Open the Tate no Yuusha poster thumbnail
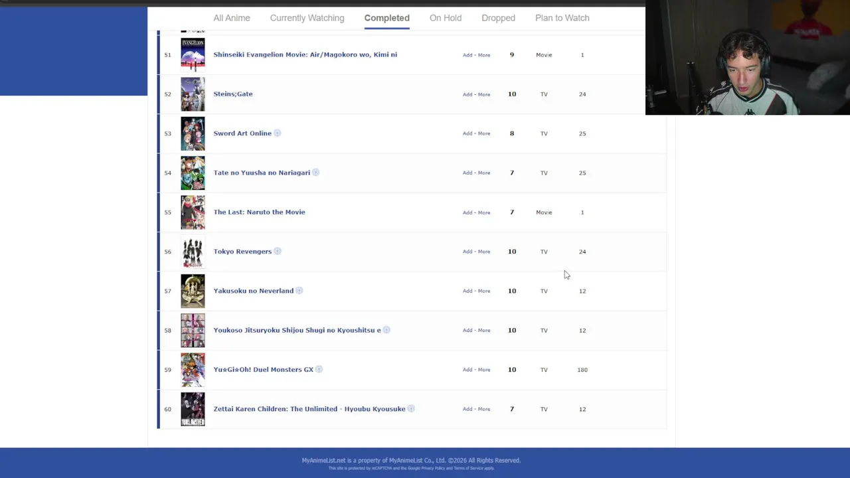The width and height of the screenshot is (850, 478). [x=193, y=173]
